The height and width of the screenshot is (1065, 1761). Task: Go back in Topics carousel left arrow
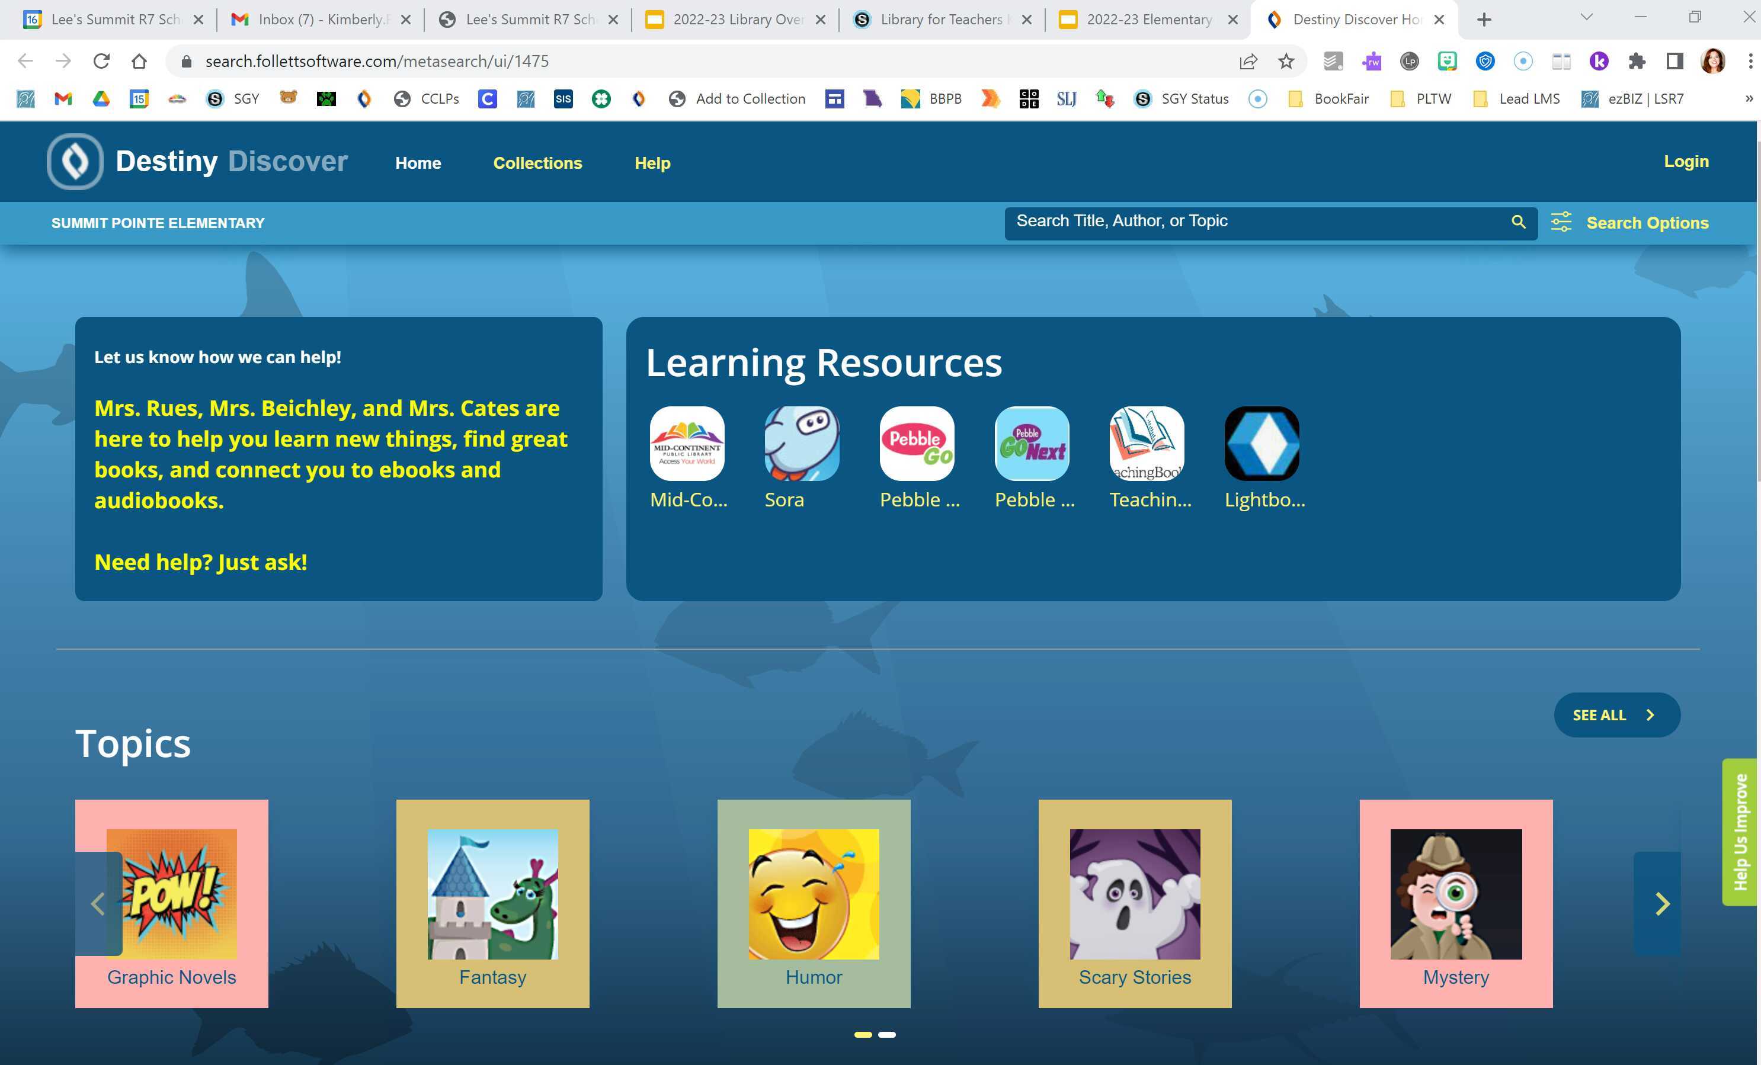point(98,904)
